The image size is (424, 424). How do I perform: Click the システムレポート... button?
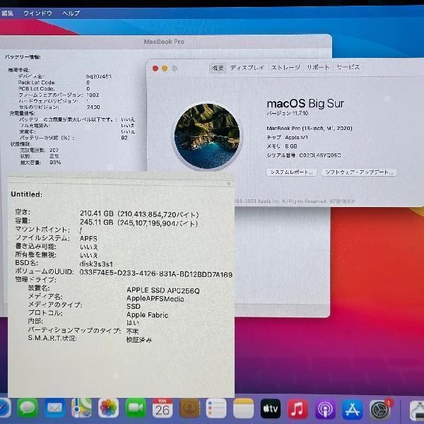tap(291, 172)
